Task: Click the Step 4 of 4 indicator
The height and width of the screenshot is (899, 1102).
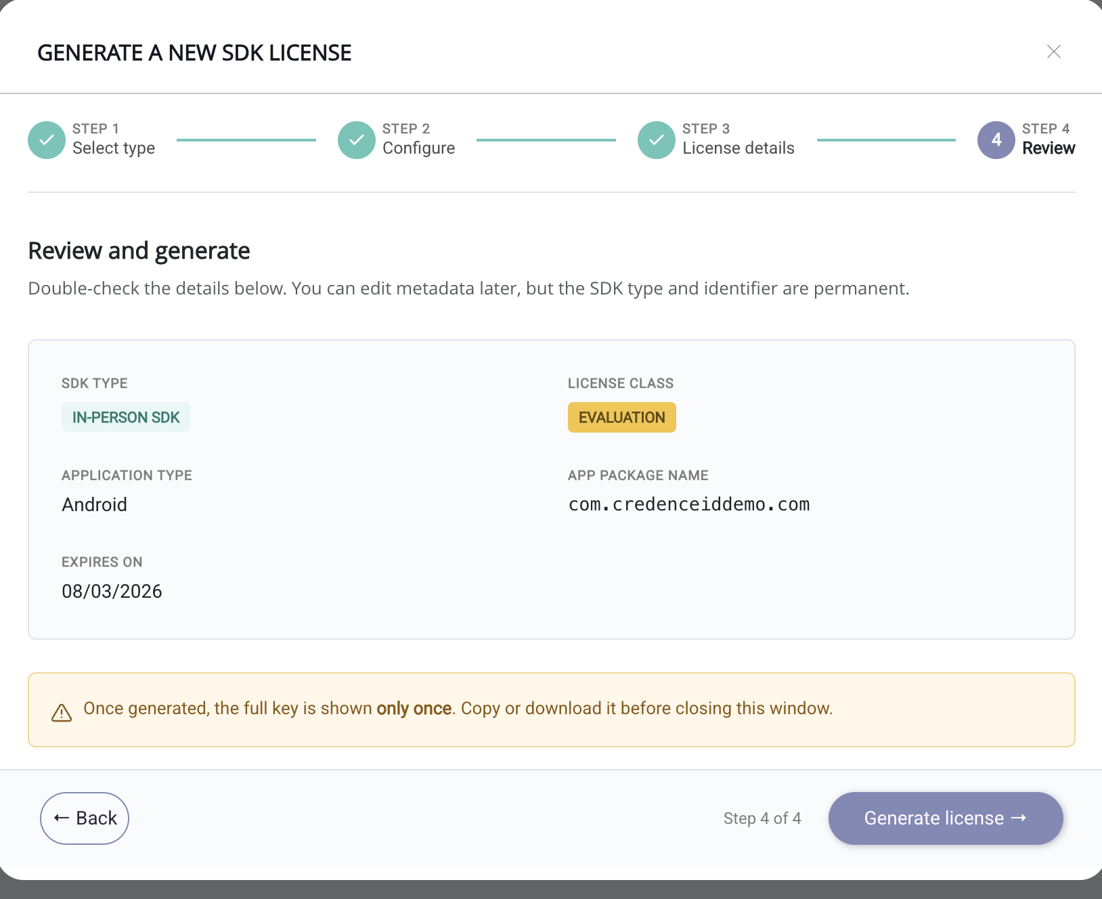Action: click(762, 818)
